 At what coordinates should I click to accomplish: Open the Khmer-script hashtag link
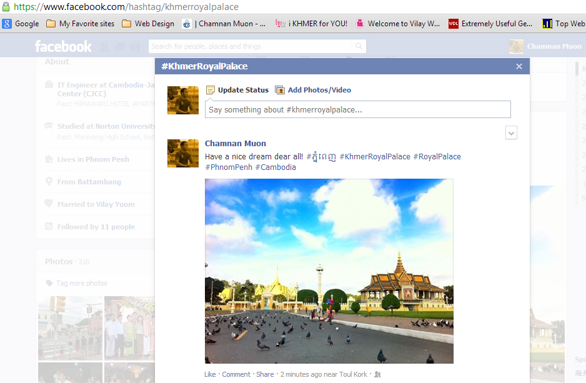point(321,157)
